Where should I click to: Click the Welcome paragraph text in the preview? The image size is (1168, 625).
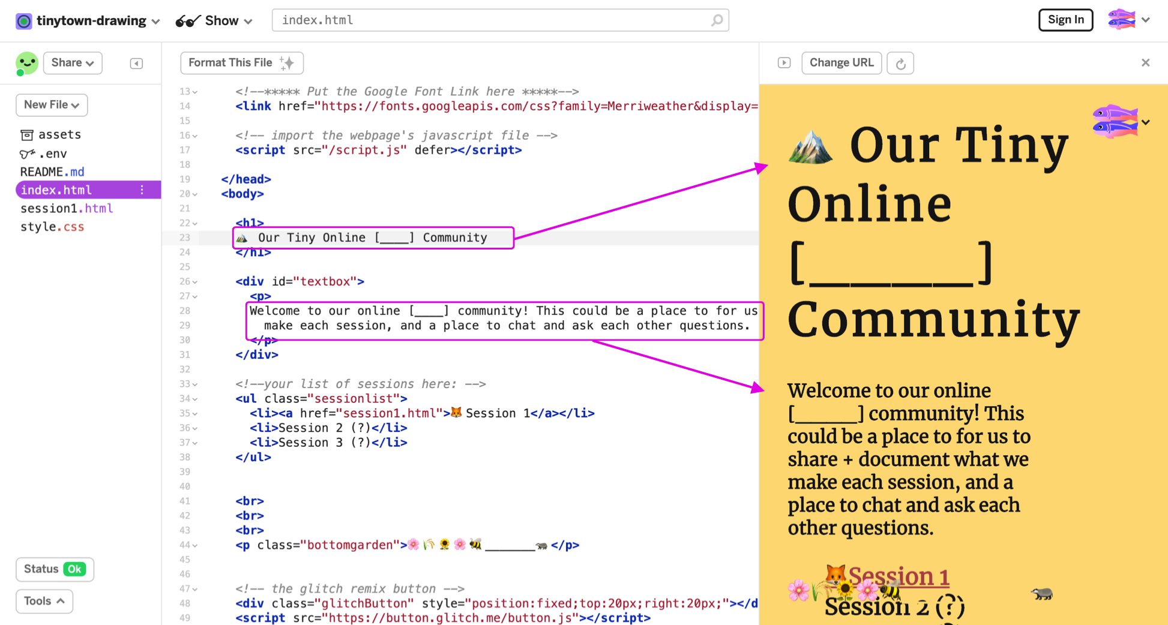point(909,459)
